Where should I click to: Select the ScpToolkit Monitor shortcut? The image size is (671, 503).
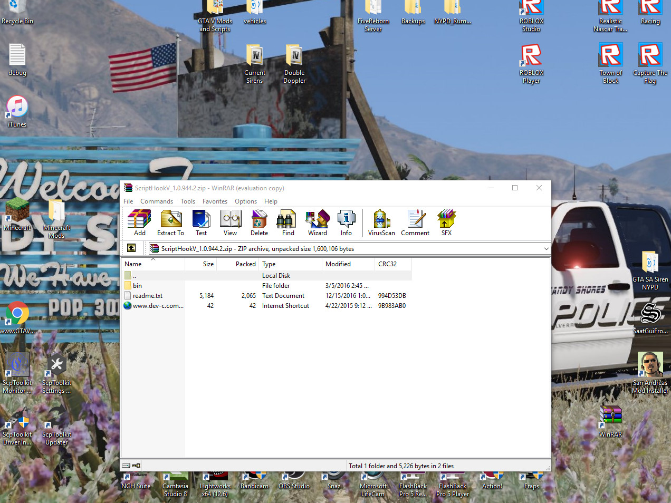[17, 373]
